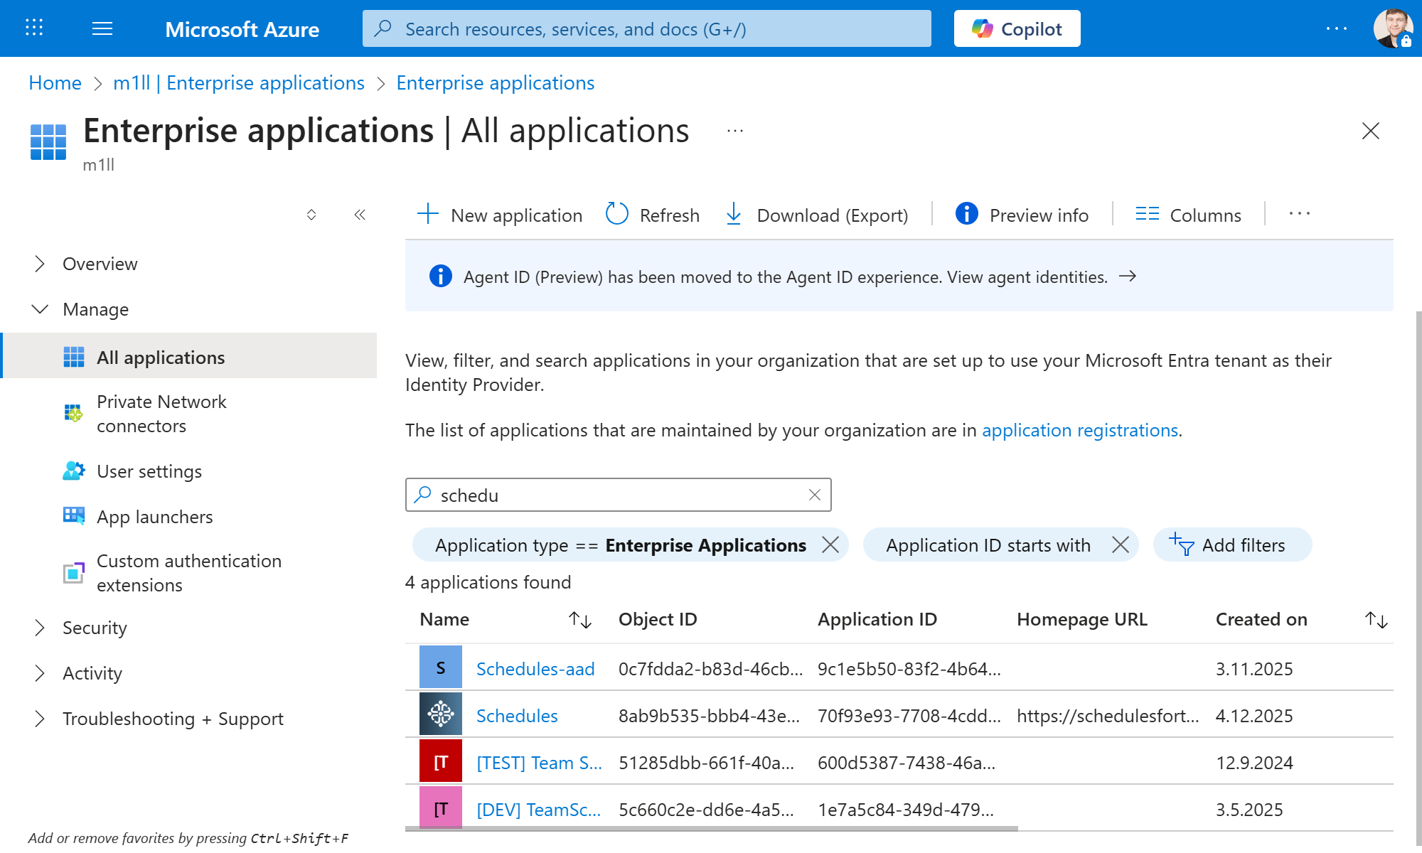Image resolution: width=1422 pixels, height=853 pixels.
Task: Expand the Security section
Action: click(95, 628)
